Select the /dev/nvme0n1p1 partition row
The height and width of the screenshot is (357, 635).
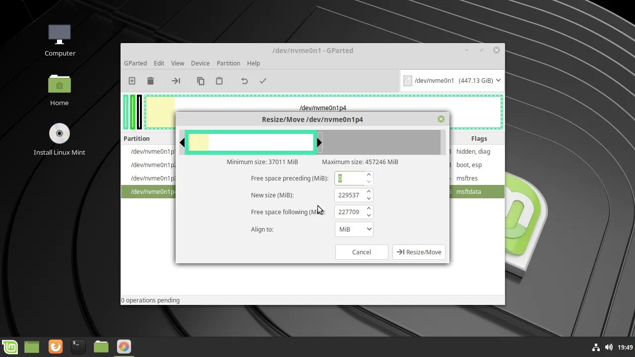(x=313, y=151)
